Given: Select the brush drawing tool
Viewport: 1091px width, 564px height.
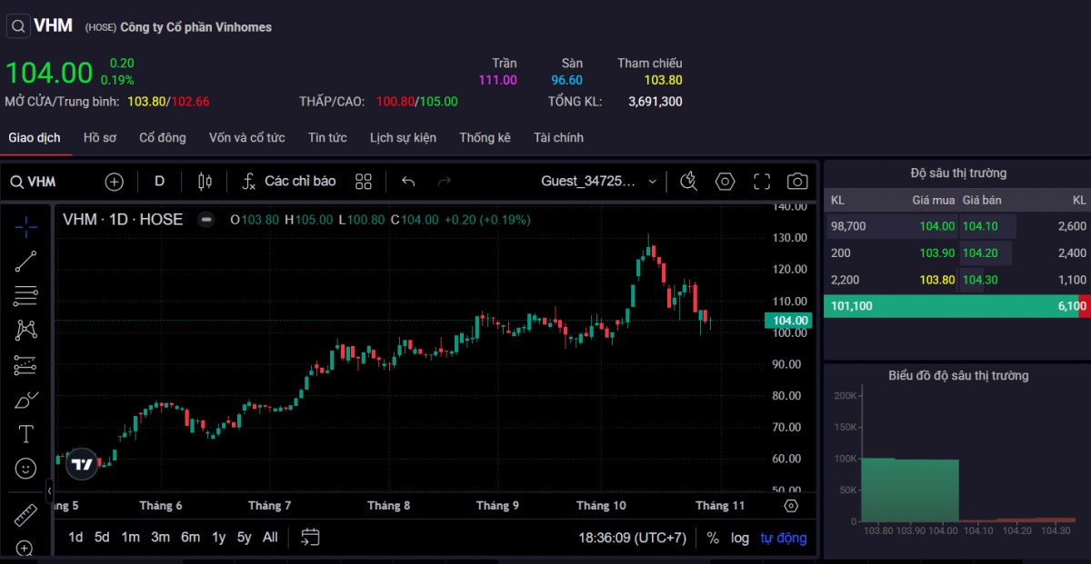Looking at the screenshot, I should [x=25, y=400].
